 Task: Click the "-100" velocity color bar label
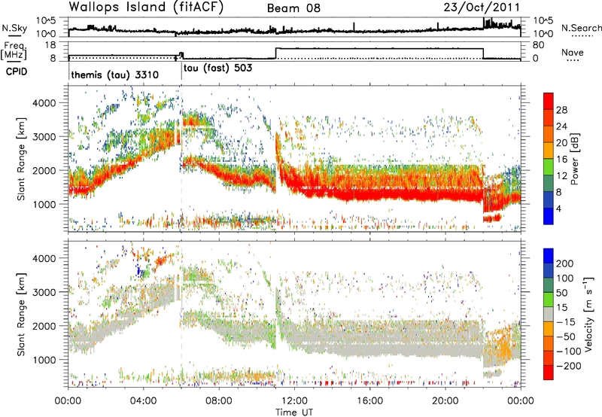pyautogui.click(x=568, y=352)
